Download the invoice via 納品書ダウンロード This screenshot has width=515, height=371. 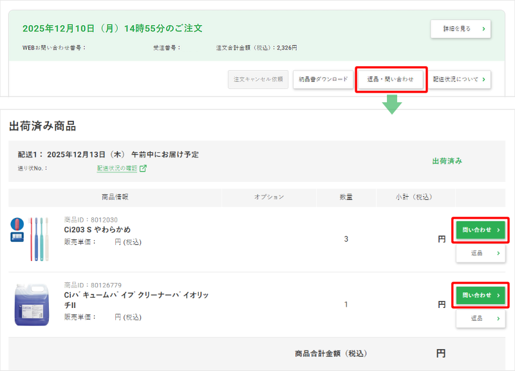click(323, 79)
